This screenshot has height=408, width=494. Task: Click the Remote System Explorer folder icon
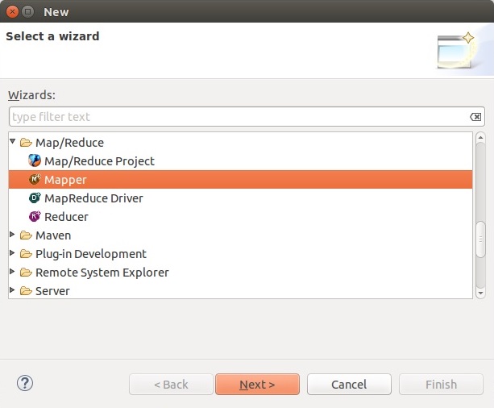pyautogui.click(x=26, y=273)
